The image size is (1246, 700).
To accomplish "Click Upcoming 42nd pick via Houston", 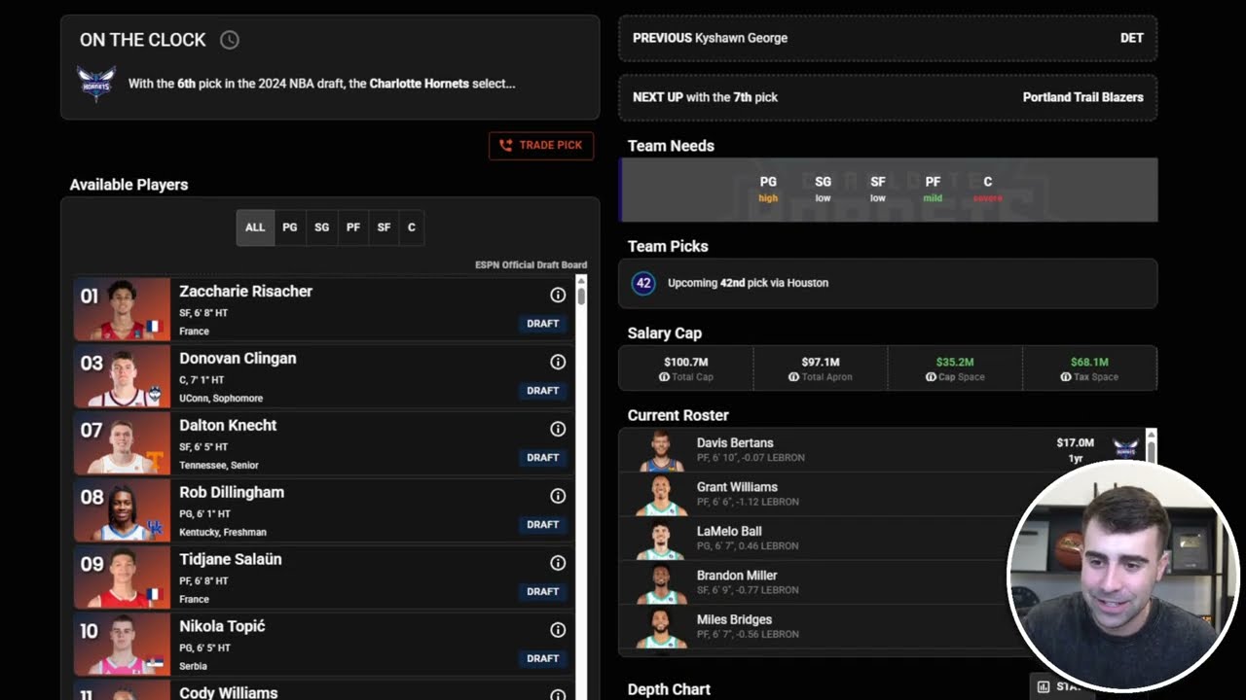I will click(x=748, y=283).
